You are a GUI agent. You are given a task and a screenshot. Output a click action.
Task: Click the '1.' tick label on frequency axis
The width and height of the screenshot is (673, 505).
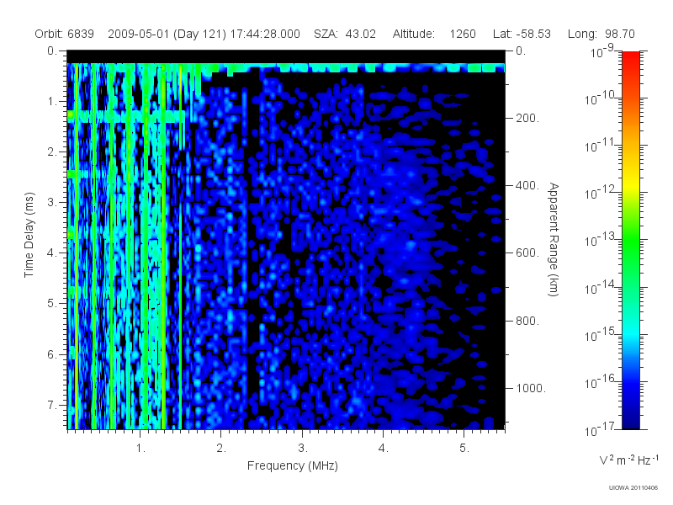[x=140, y=449]
